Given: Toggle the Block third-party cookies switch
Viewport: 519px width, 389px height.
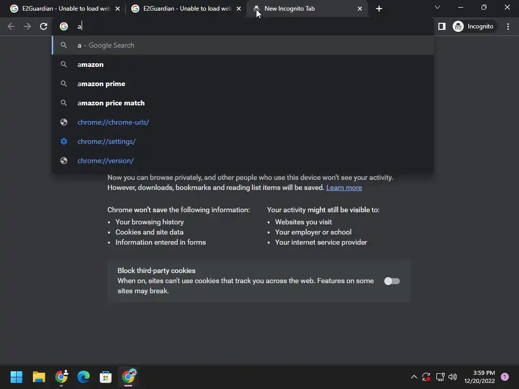Looking at the screenshot, I should tap(392, 281).
